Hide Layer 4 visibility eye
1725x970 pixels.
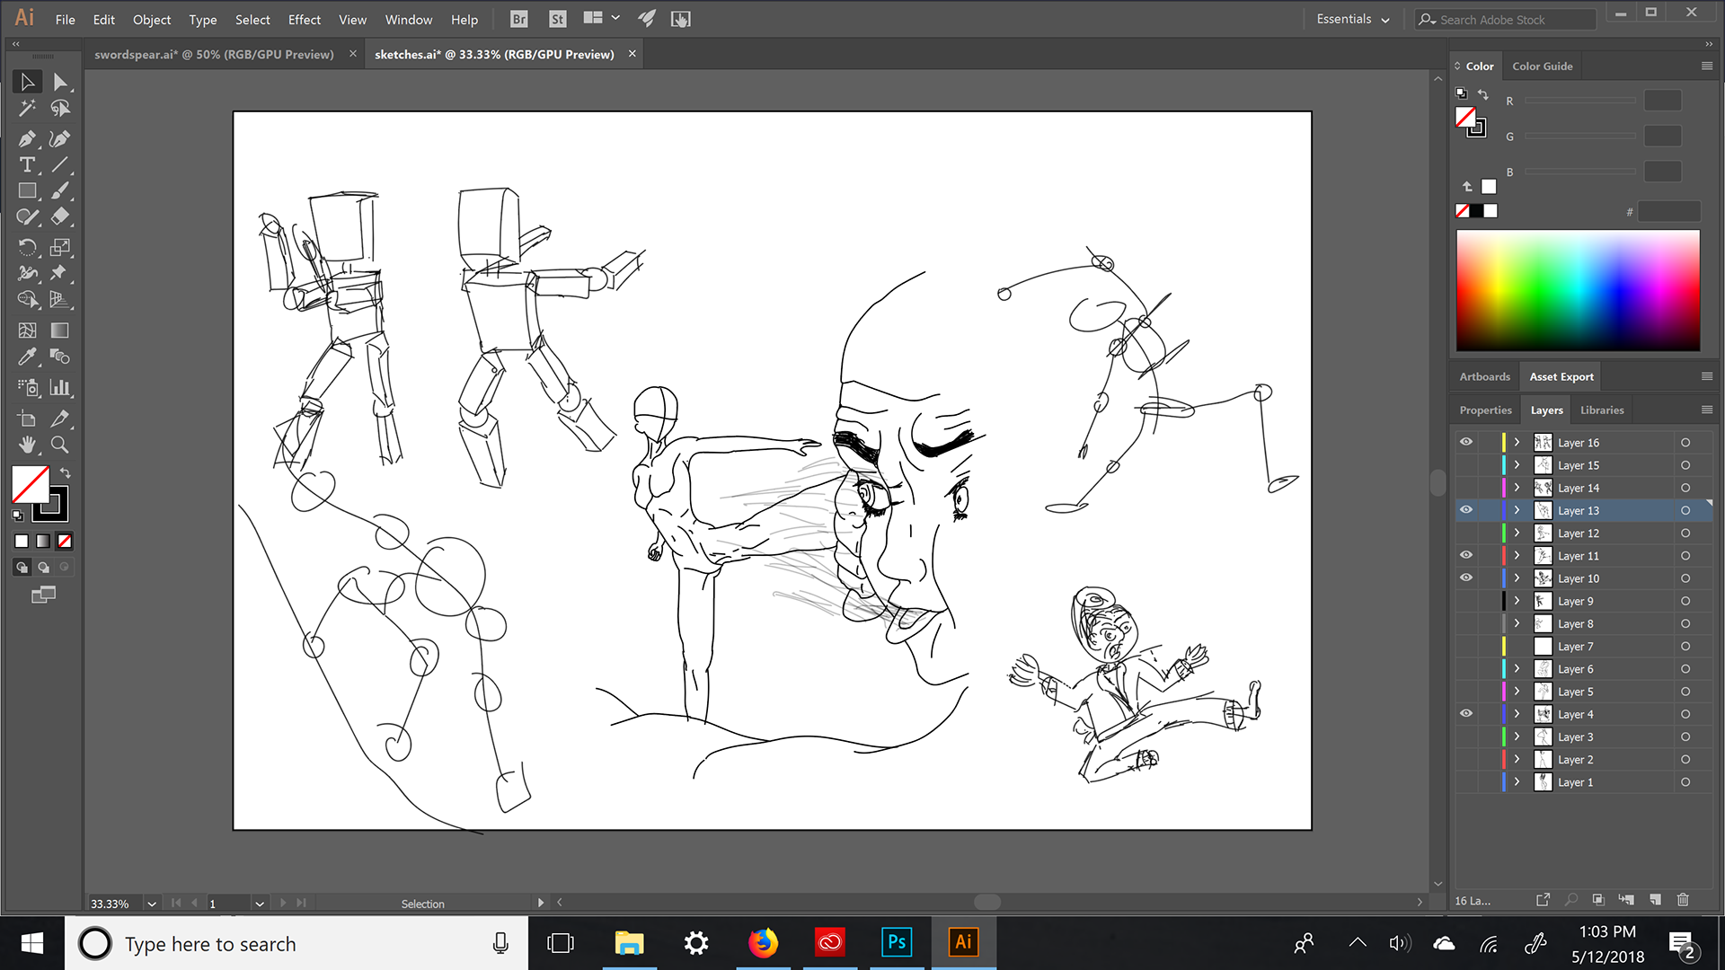coord(1466,714)
